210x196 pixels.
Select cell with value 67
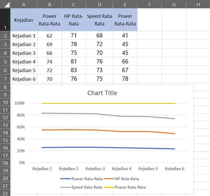click(125, 70)
